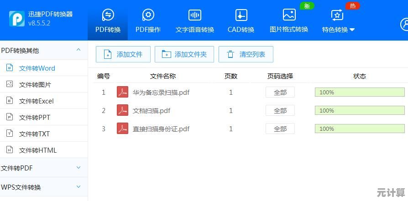The image size is (408, 201).
Task: Expand the WPS文件转换 section
Action: click(78, 187)
